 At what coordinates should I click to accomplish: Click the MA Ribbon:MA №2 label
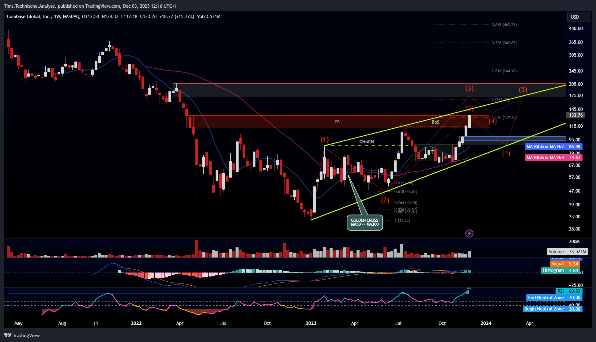click(545, 147)
